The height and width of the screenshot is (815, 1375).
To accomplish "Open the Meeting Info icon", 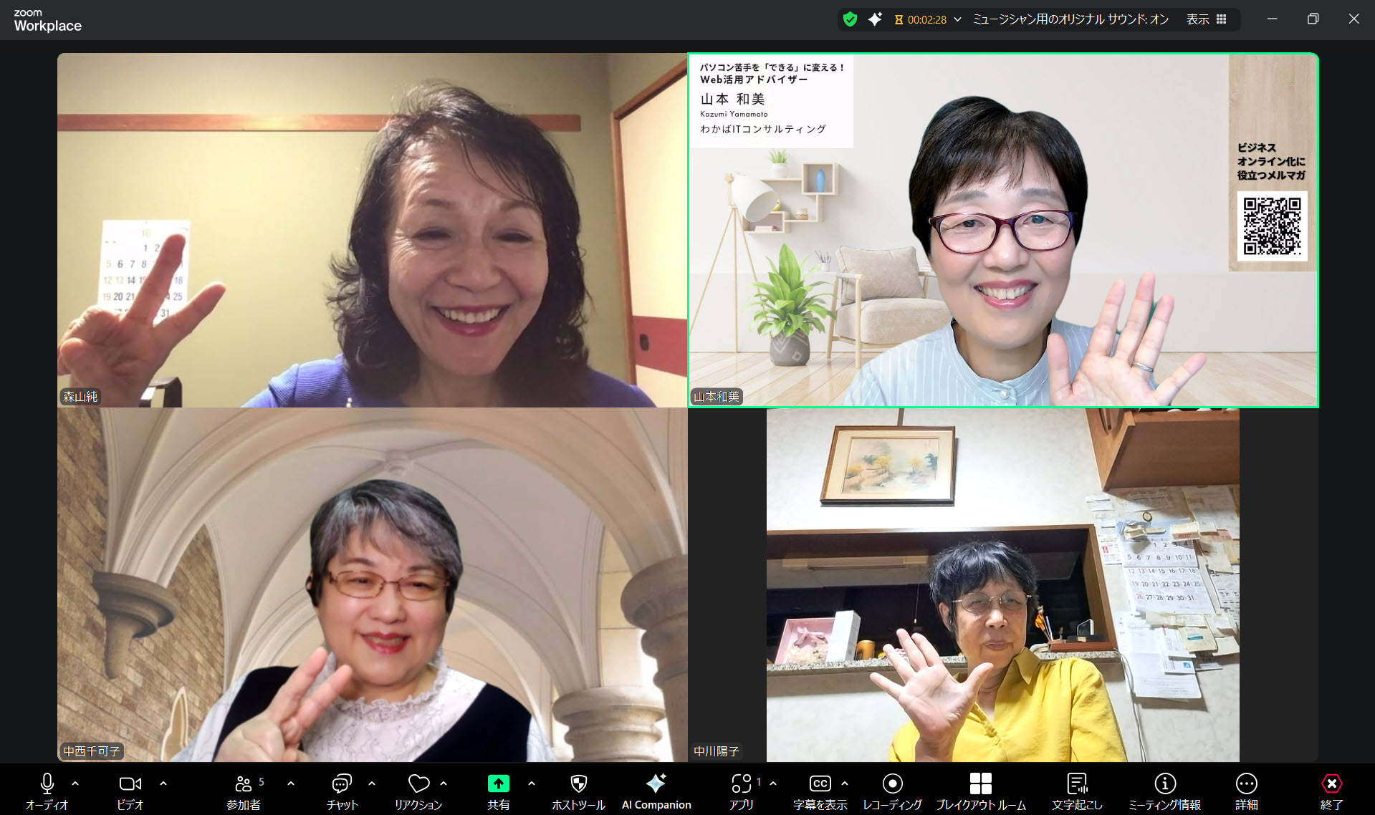I will [1164, 791].
